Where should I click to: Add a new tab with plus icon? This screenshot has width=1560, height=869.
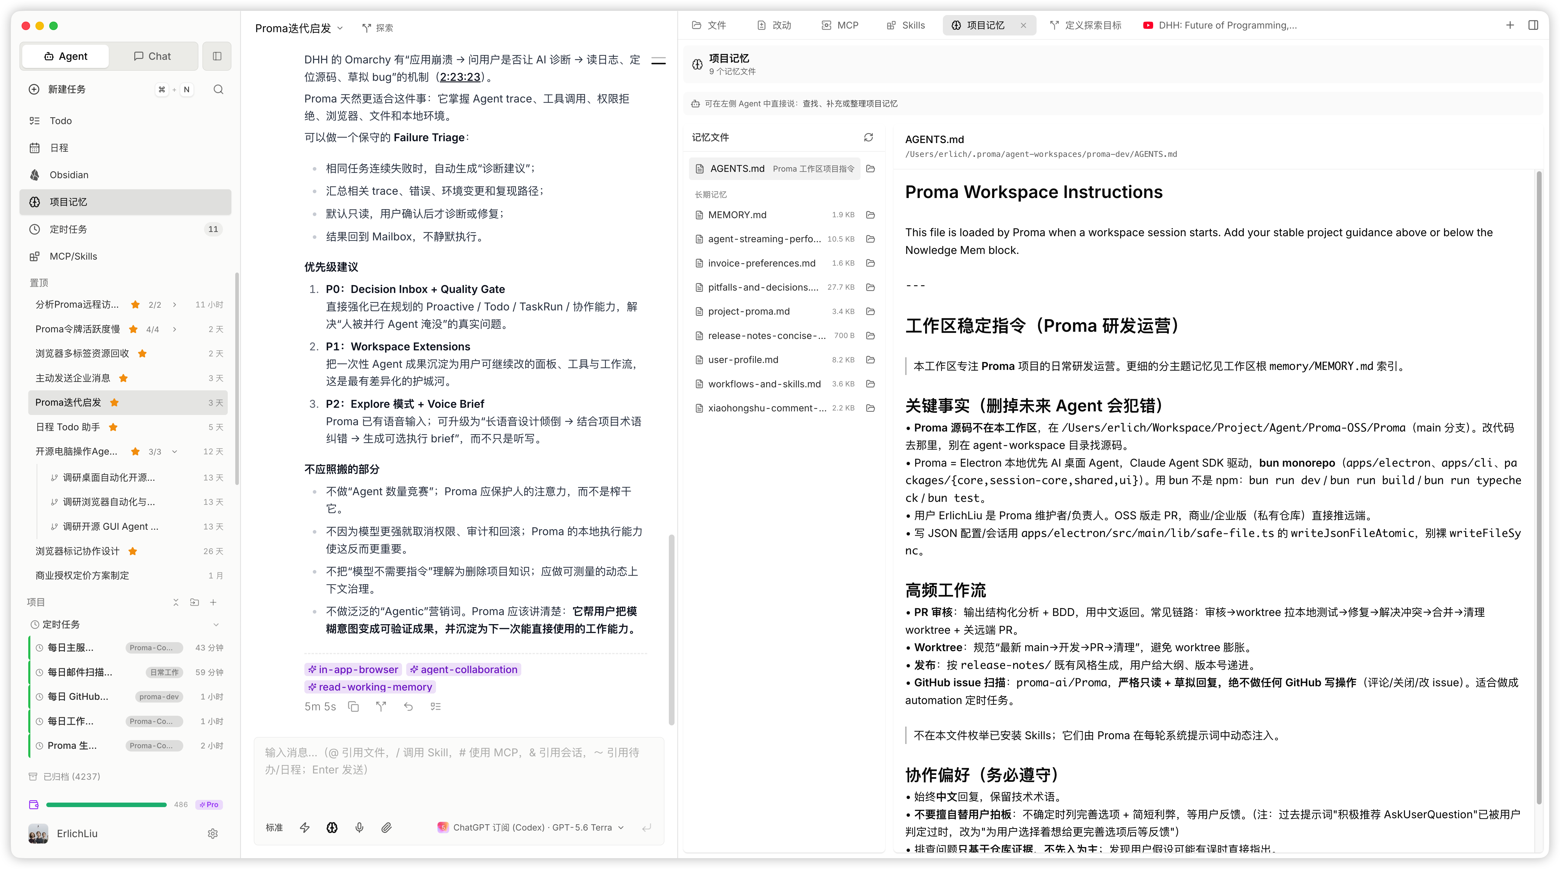pos(1510,26)
